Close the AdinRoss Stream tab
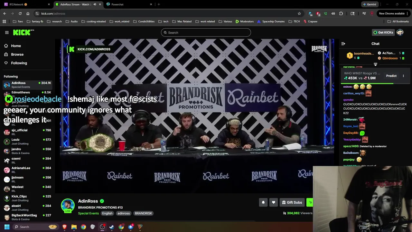 click(100, 5)
